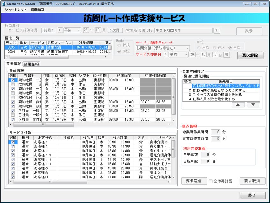Click the Suisui application icon in title bar
This screenshot has height=203, width=270.
(4, 4)
